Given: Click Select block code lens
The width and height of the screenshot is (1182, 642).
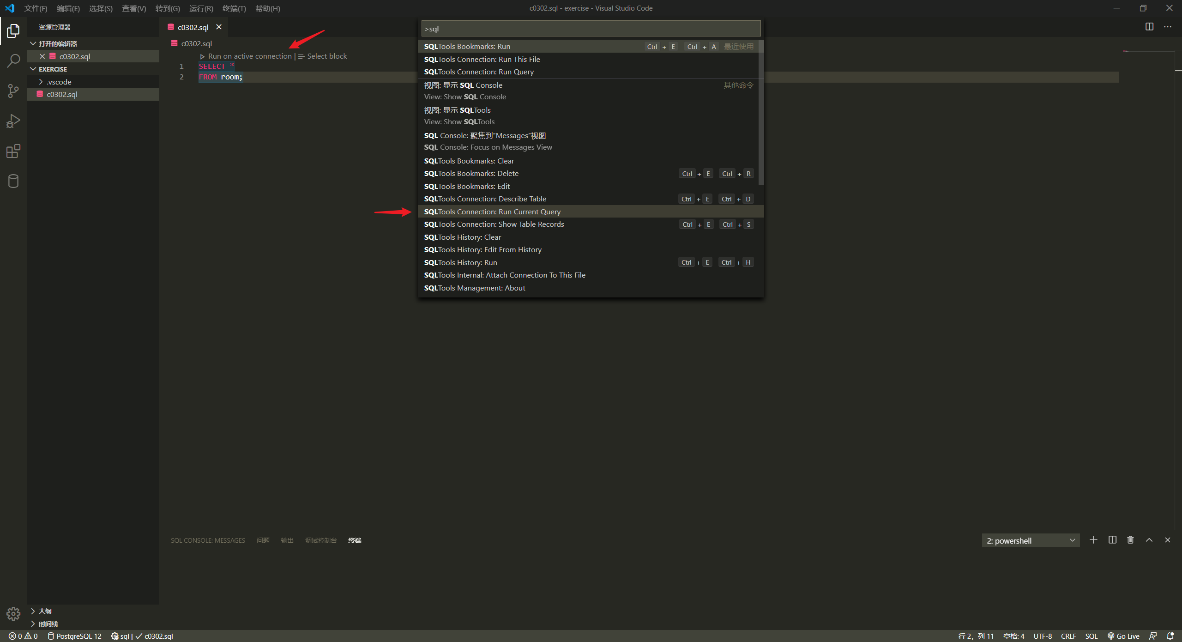Looking at the screenshot, I should 323,56.
